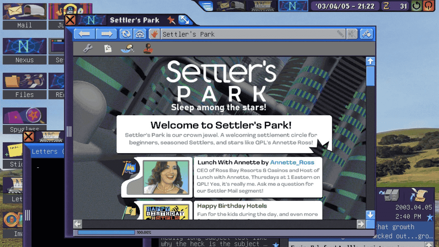Open the Spyglass desktop icon
The height and width of the screenshot is (247, 439).
tap(24, 120)
